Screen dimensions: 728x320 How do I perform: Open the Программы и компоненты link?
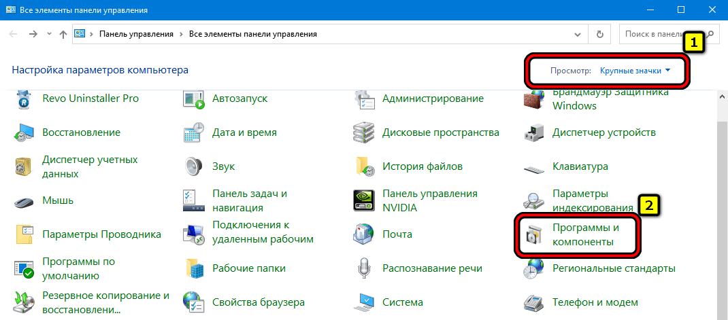(586, 234)
